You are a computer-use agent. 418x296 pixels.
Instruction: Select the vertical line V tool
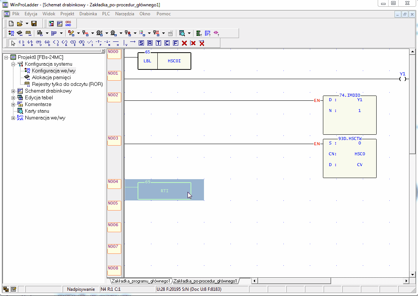point(125,43)
